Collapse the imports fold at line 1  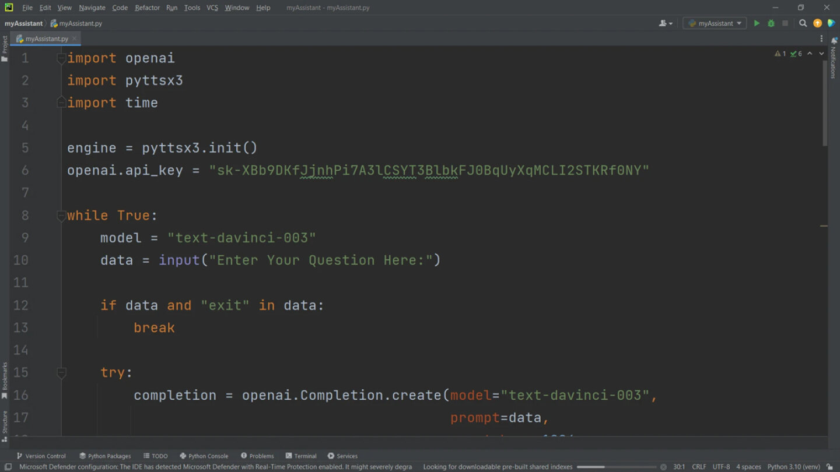61,58
